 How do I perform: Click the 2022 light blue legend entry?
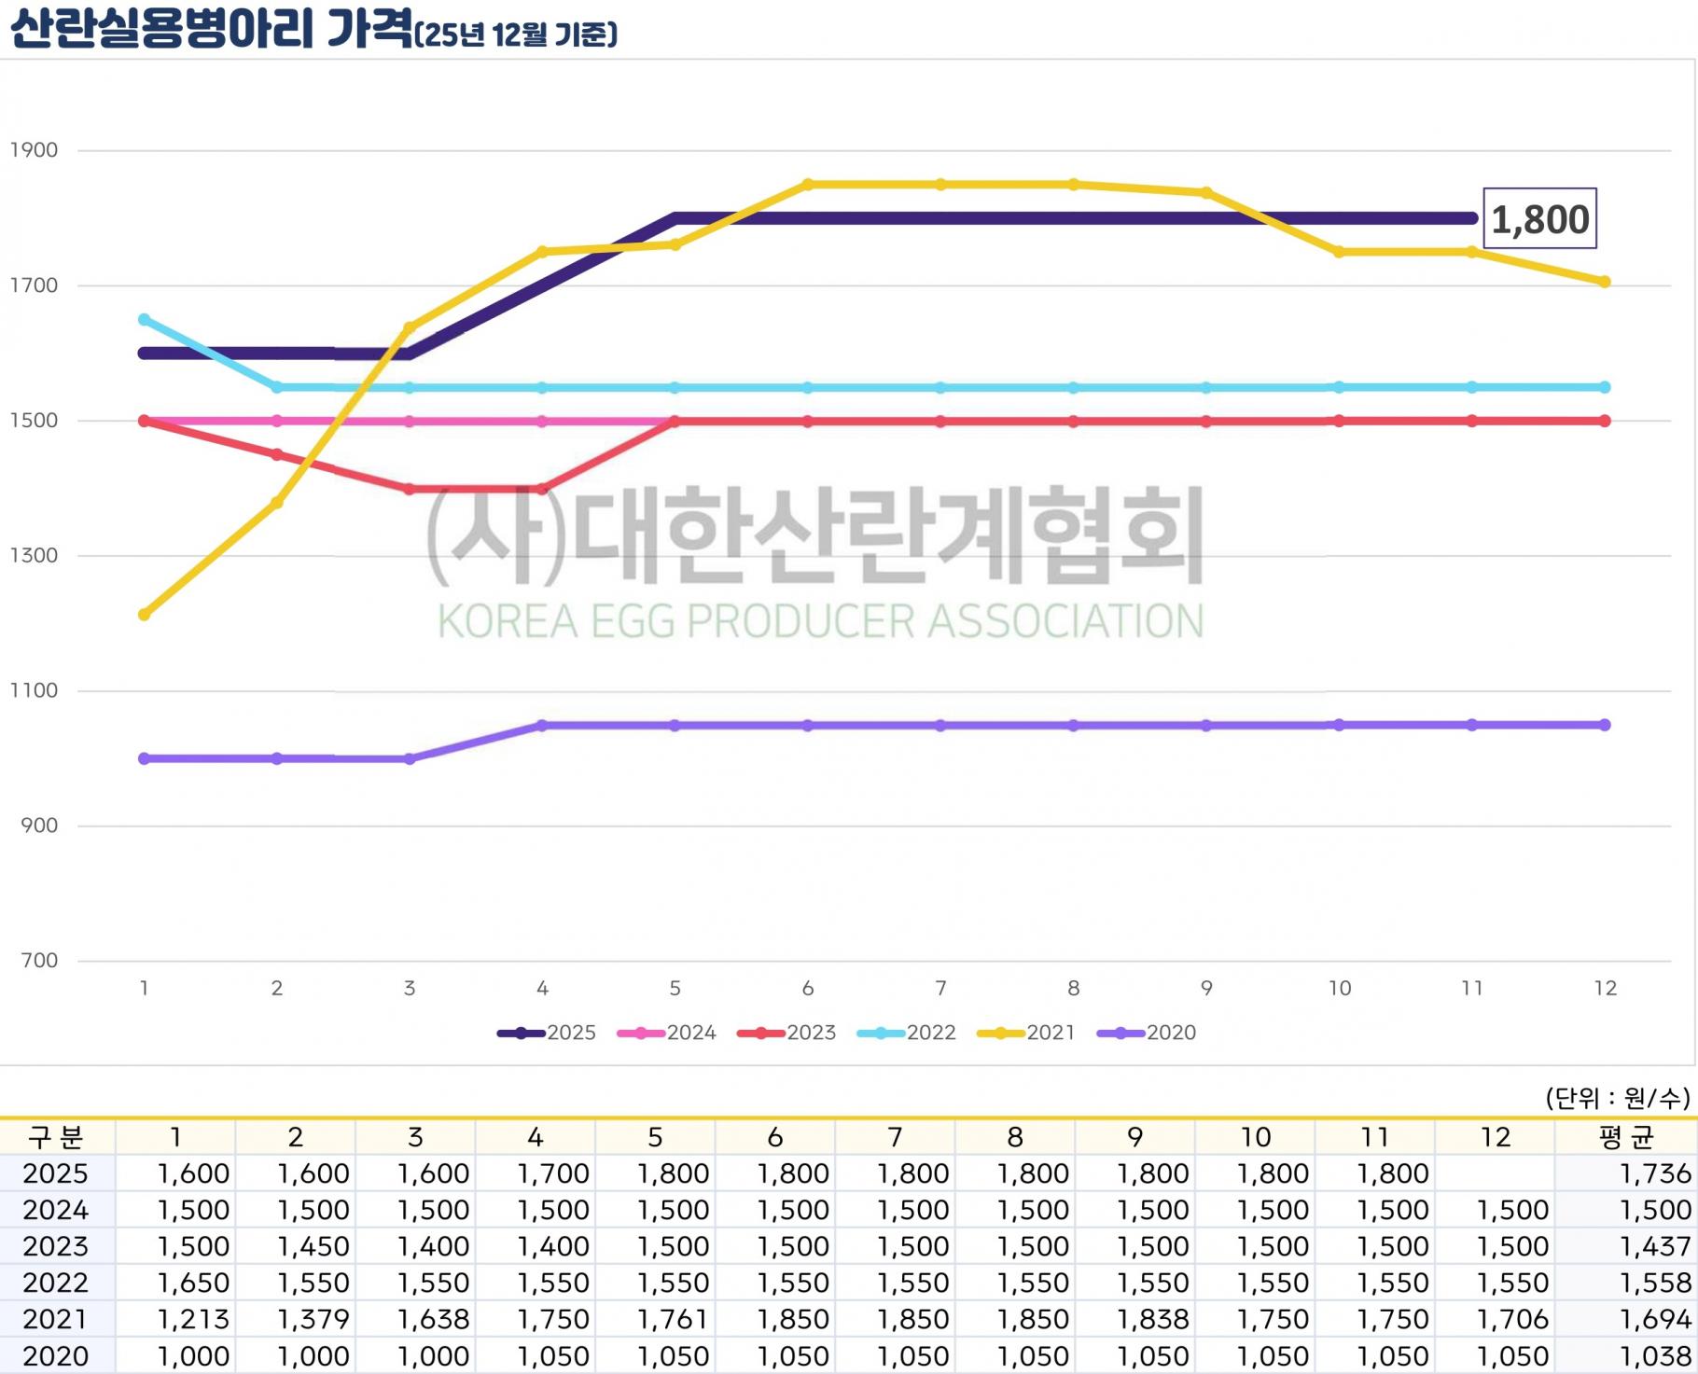click(x=906, y=1033)
